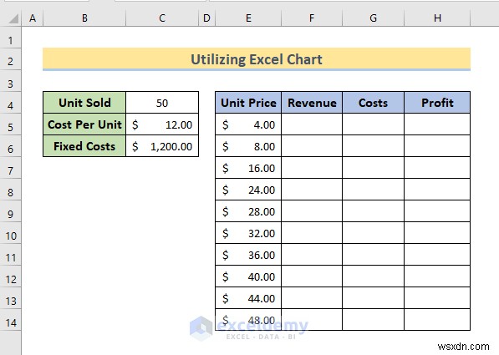Click the 'Profit' column heading
The width and height of the screenshot is (499, 355).
coord(437,103)
